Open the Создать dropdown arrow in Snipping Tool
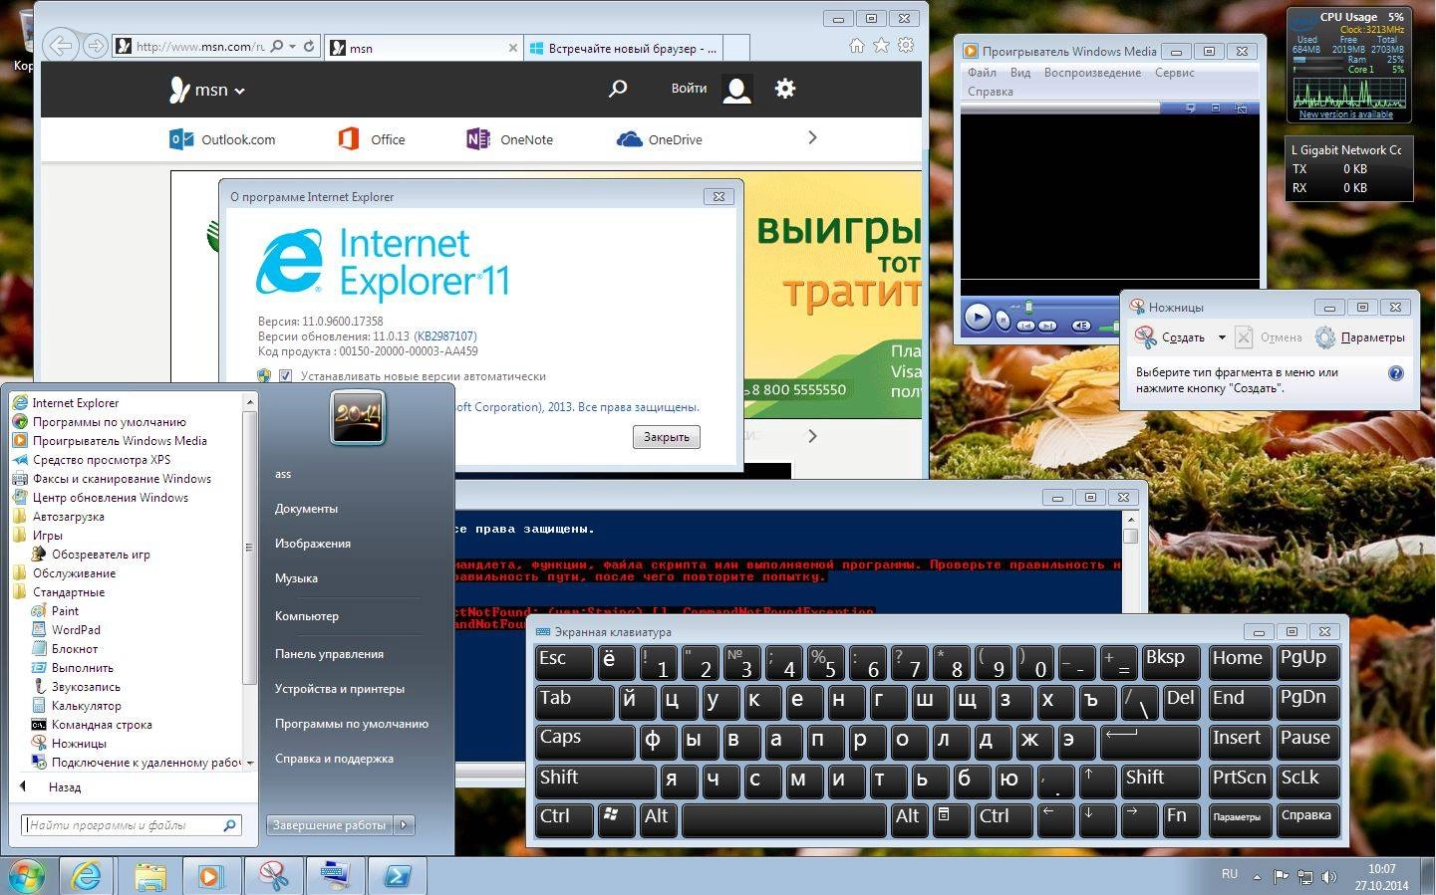The image size is (1436, 895). (x=1222, y=337)
